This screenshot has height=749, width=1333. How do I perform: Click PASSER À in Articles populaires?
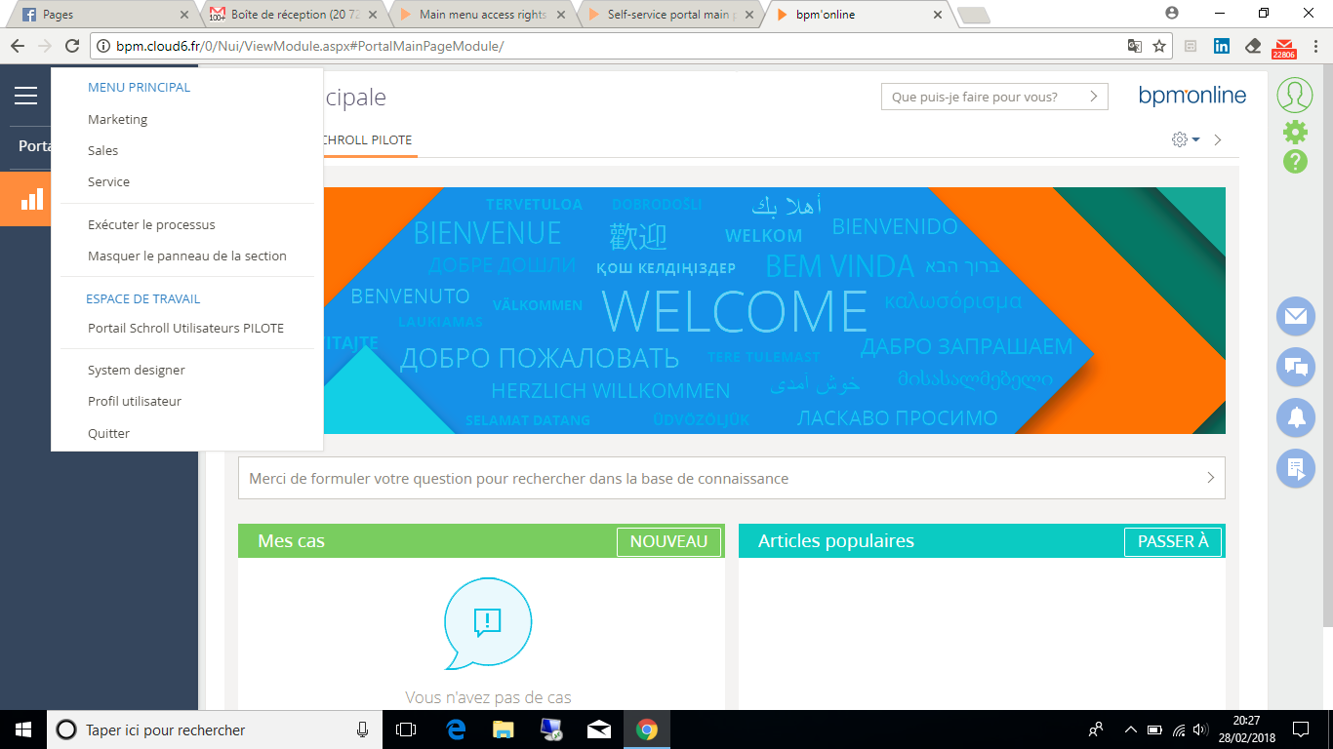pos(1173,541)
